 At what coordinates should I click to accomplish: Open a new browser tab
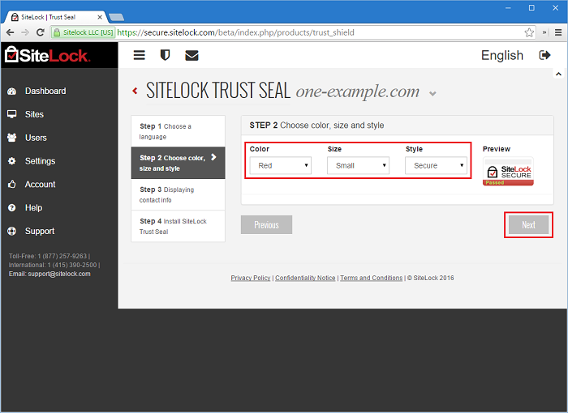click(x=116, y=17)
